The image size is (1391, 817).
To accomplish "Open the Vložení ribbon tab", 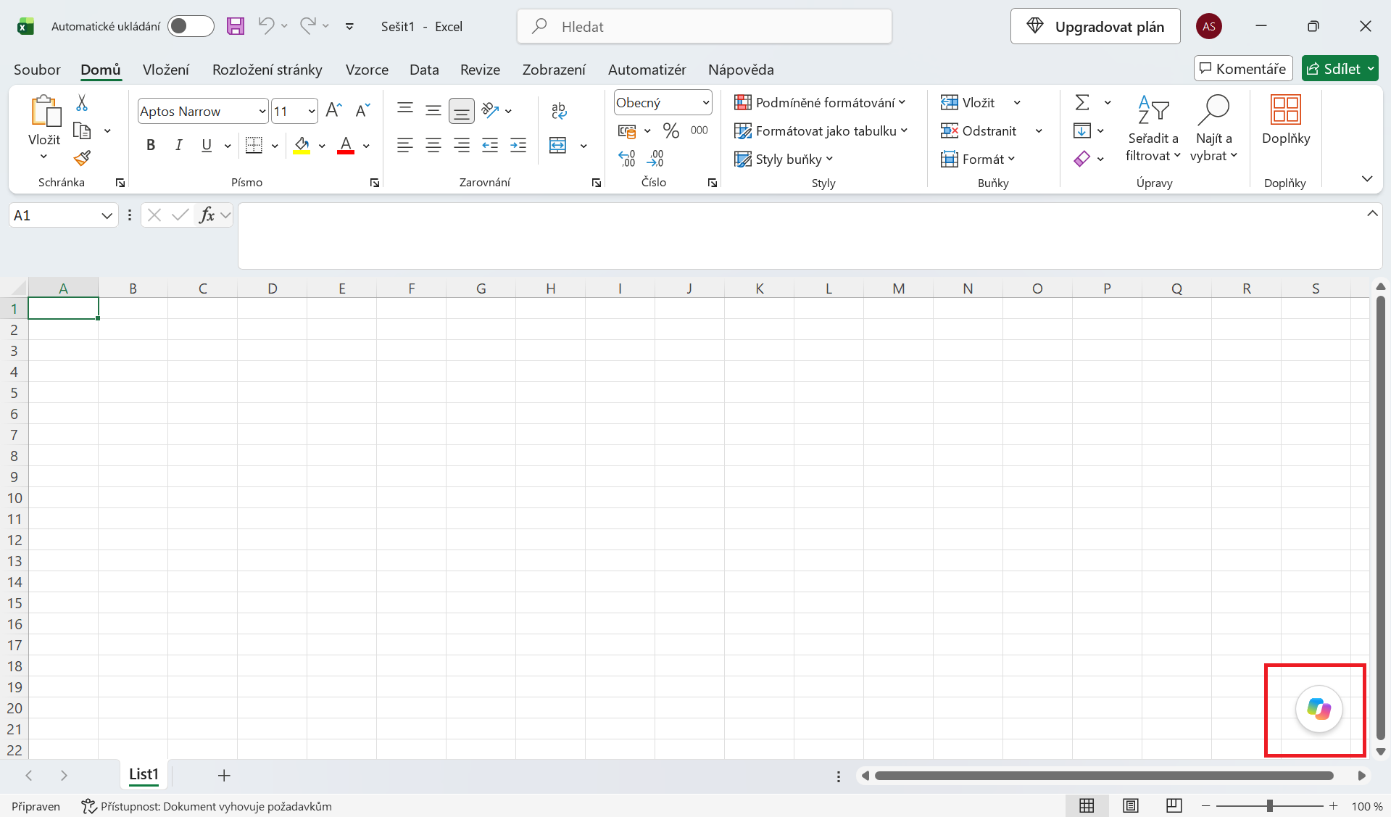I will 166,70.
